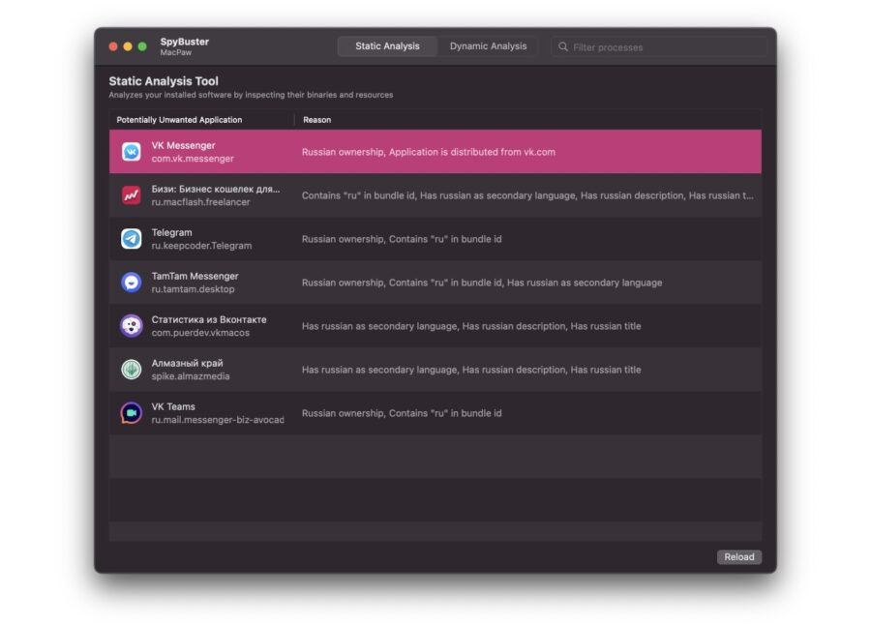The image size is (871, 627).
Task: Click the icon for com.puerdev.vkmacos
Action: [x=131, y=326]
